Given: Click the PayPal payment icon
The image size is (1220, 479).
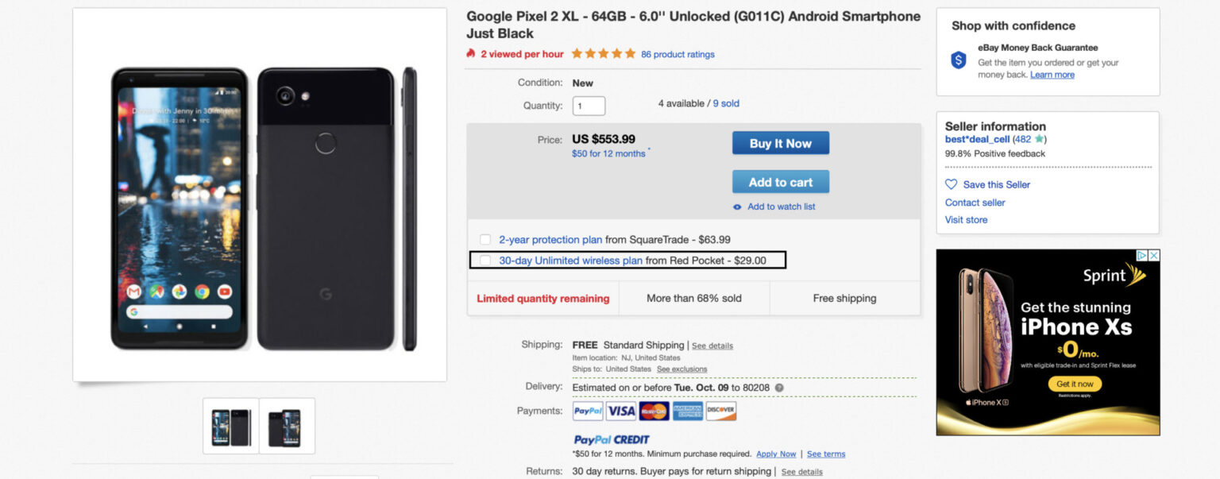Looking at the screenshot, I should (586, 411).
